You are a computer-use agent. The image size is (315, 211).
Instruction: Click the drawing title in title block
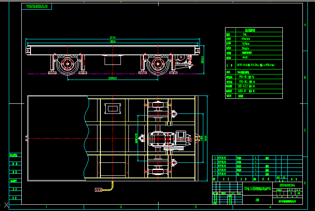tap(258, 189)
